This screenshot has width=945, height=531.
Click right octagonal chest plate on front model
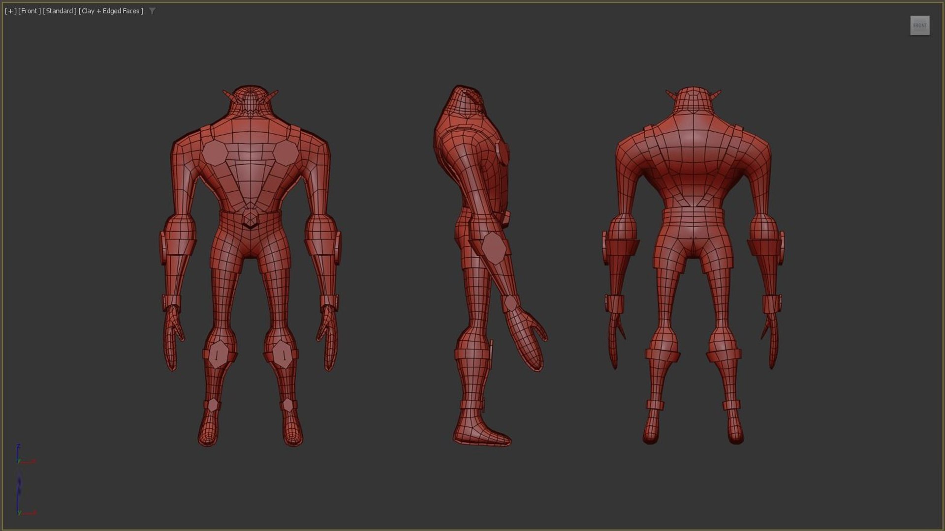tap(286, 153)
